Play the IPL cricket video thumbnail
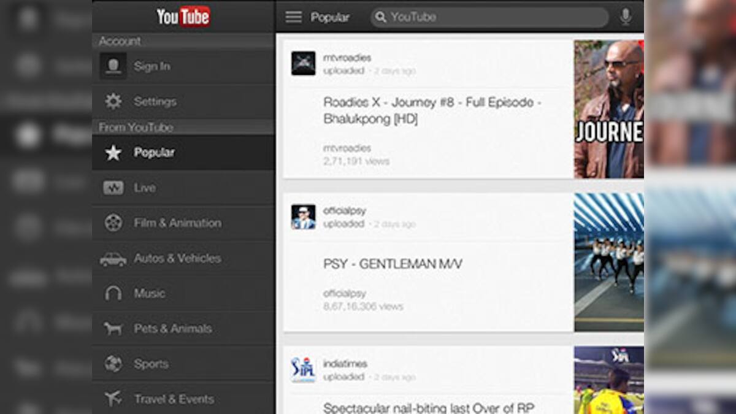 click(609, 380)
